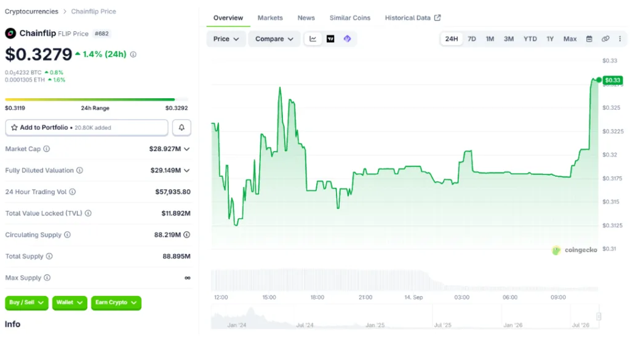
Task: Set a price alert with bell icon
Action: pos(181,128)
